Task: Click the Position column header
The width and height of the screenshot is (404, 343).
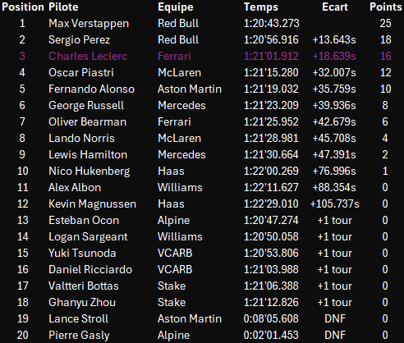Action: (x=23, y=7)
